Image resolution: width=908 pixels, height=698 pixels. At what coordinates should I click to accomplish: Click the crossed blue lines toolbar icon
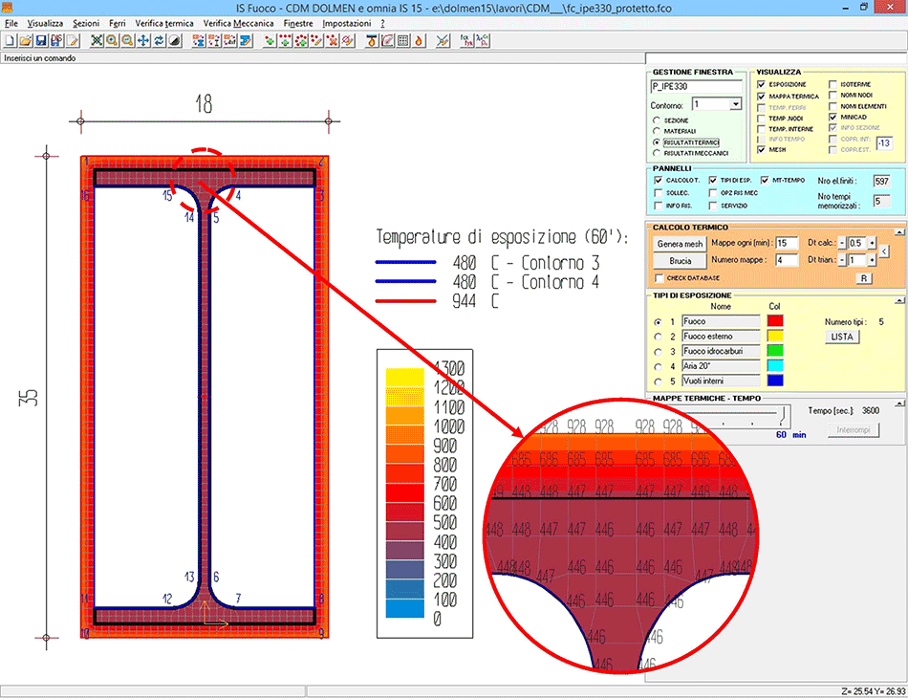(x=443, y=40)
